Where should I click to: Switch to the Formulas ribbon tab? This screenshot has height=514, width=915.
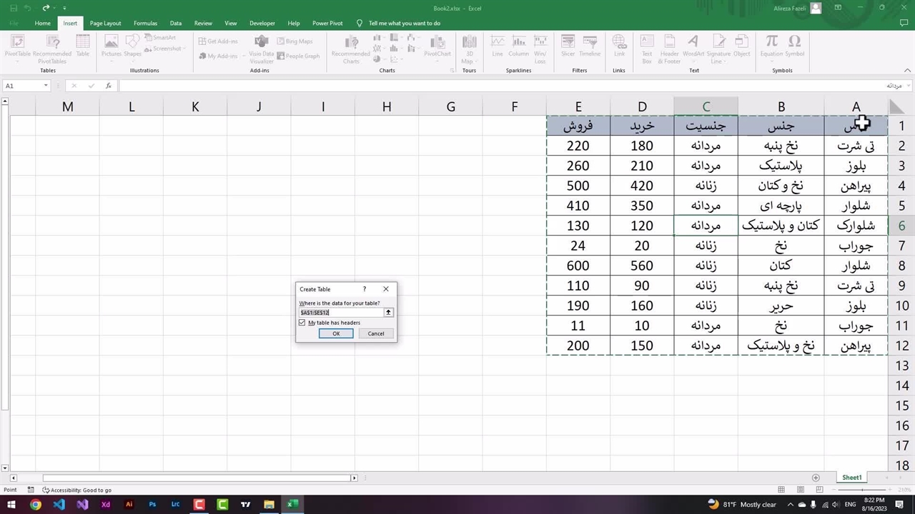click(145, 23)
